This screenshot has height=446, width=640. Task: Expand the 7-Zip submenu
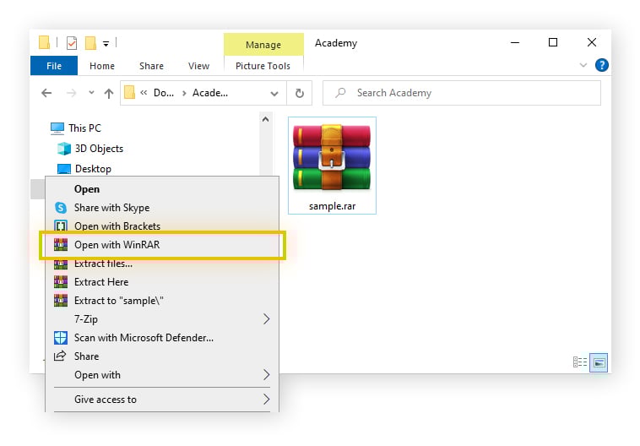pos(266,319)
